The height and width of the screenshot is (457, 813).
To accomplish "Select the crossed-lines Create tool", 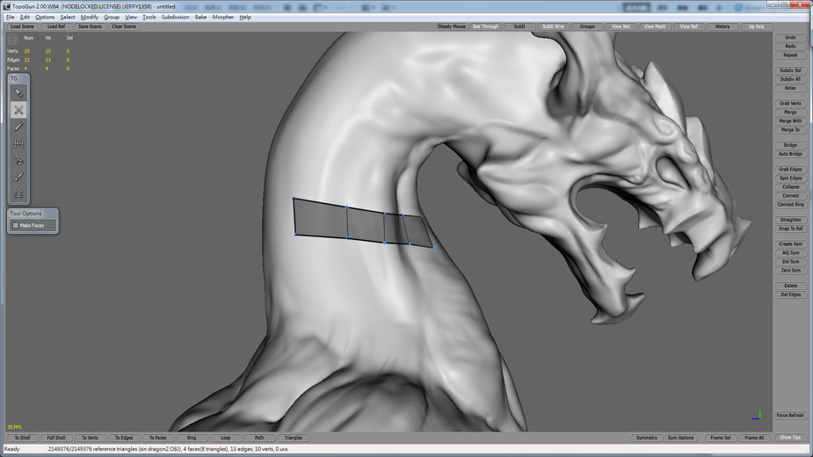I will click(x=18, y=110).
